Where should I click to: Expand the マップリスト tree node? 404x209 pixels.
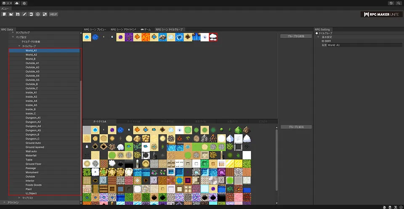pyautogui.click(x=19, y=198)
